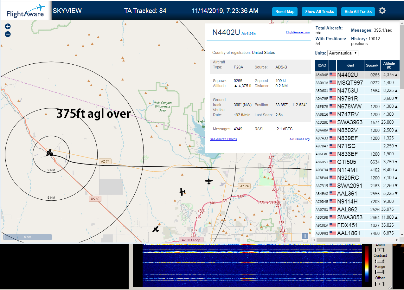This screenshot has height=290, width=404.
Task: Click the MSQT997 ident cell
Action: (x=350, y=83)
